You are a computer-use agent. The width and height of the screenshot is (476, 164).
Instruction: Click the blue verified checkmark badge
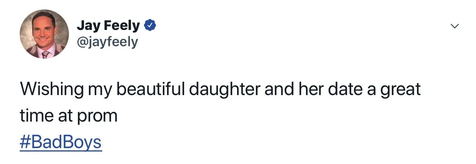click(151, 26)
